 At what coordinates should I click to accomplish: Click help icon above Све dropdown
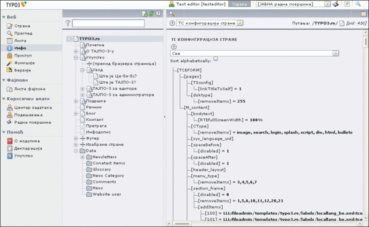173,47
